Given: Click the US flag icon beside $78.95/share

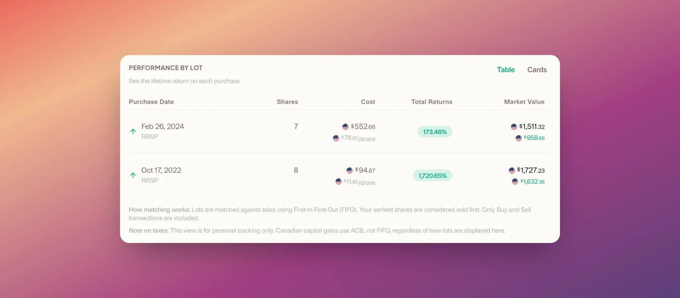Looking at the screenshot, I should pyautogui.click(x=336, y=138).
